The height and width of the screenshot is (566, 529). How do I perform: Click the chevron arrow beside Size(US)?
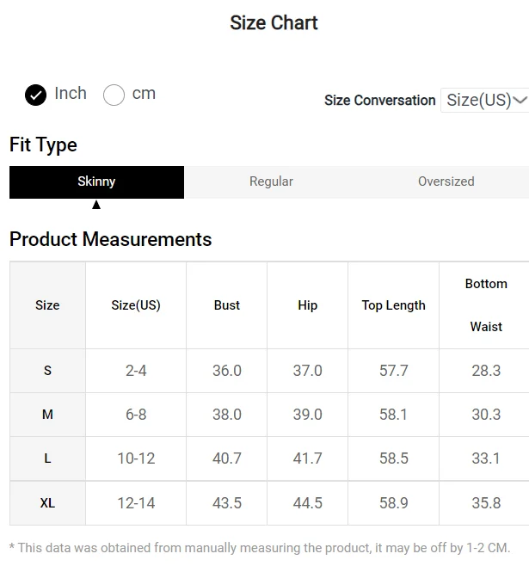pyautogui.click(x=520, y=100)
